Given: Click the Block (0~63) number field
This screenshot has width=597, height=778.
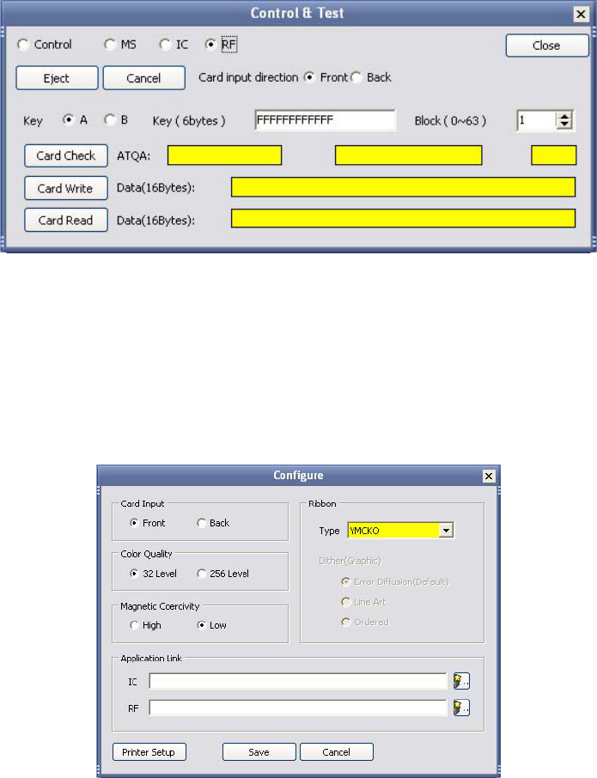Looking at the screenshot, I should pos(537,120).
